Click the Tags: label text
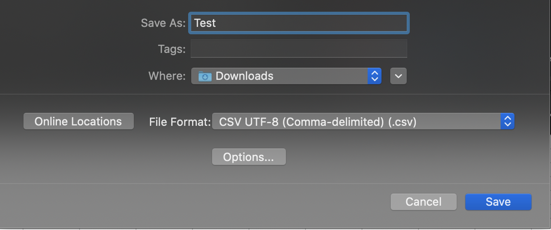The width and height of the screenshot is (551, 230). tap(172, 49)
